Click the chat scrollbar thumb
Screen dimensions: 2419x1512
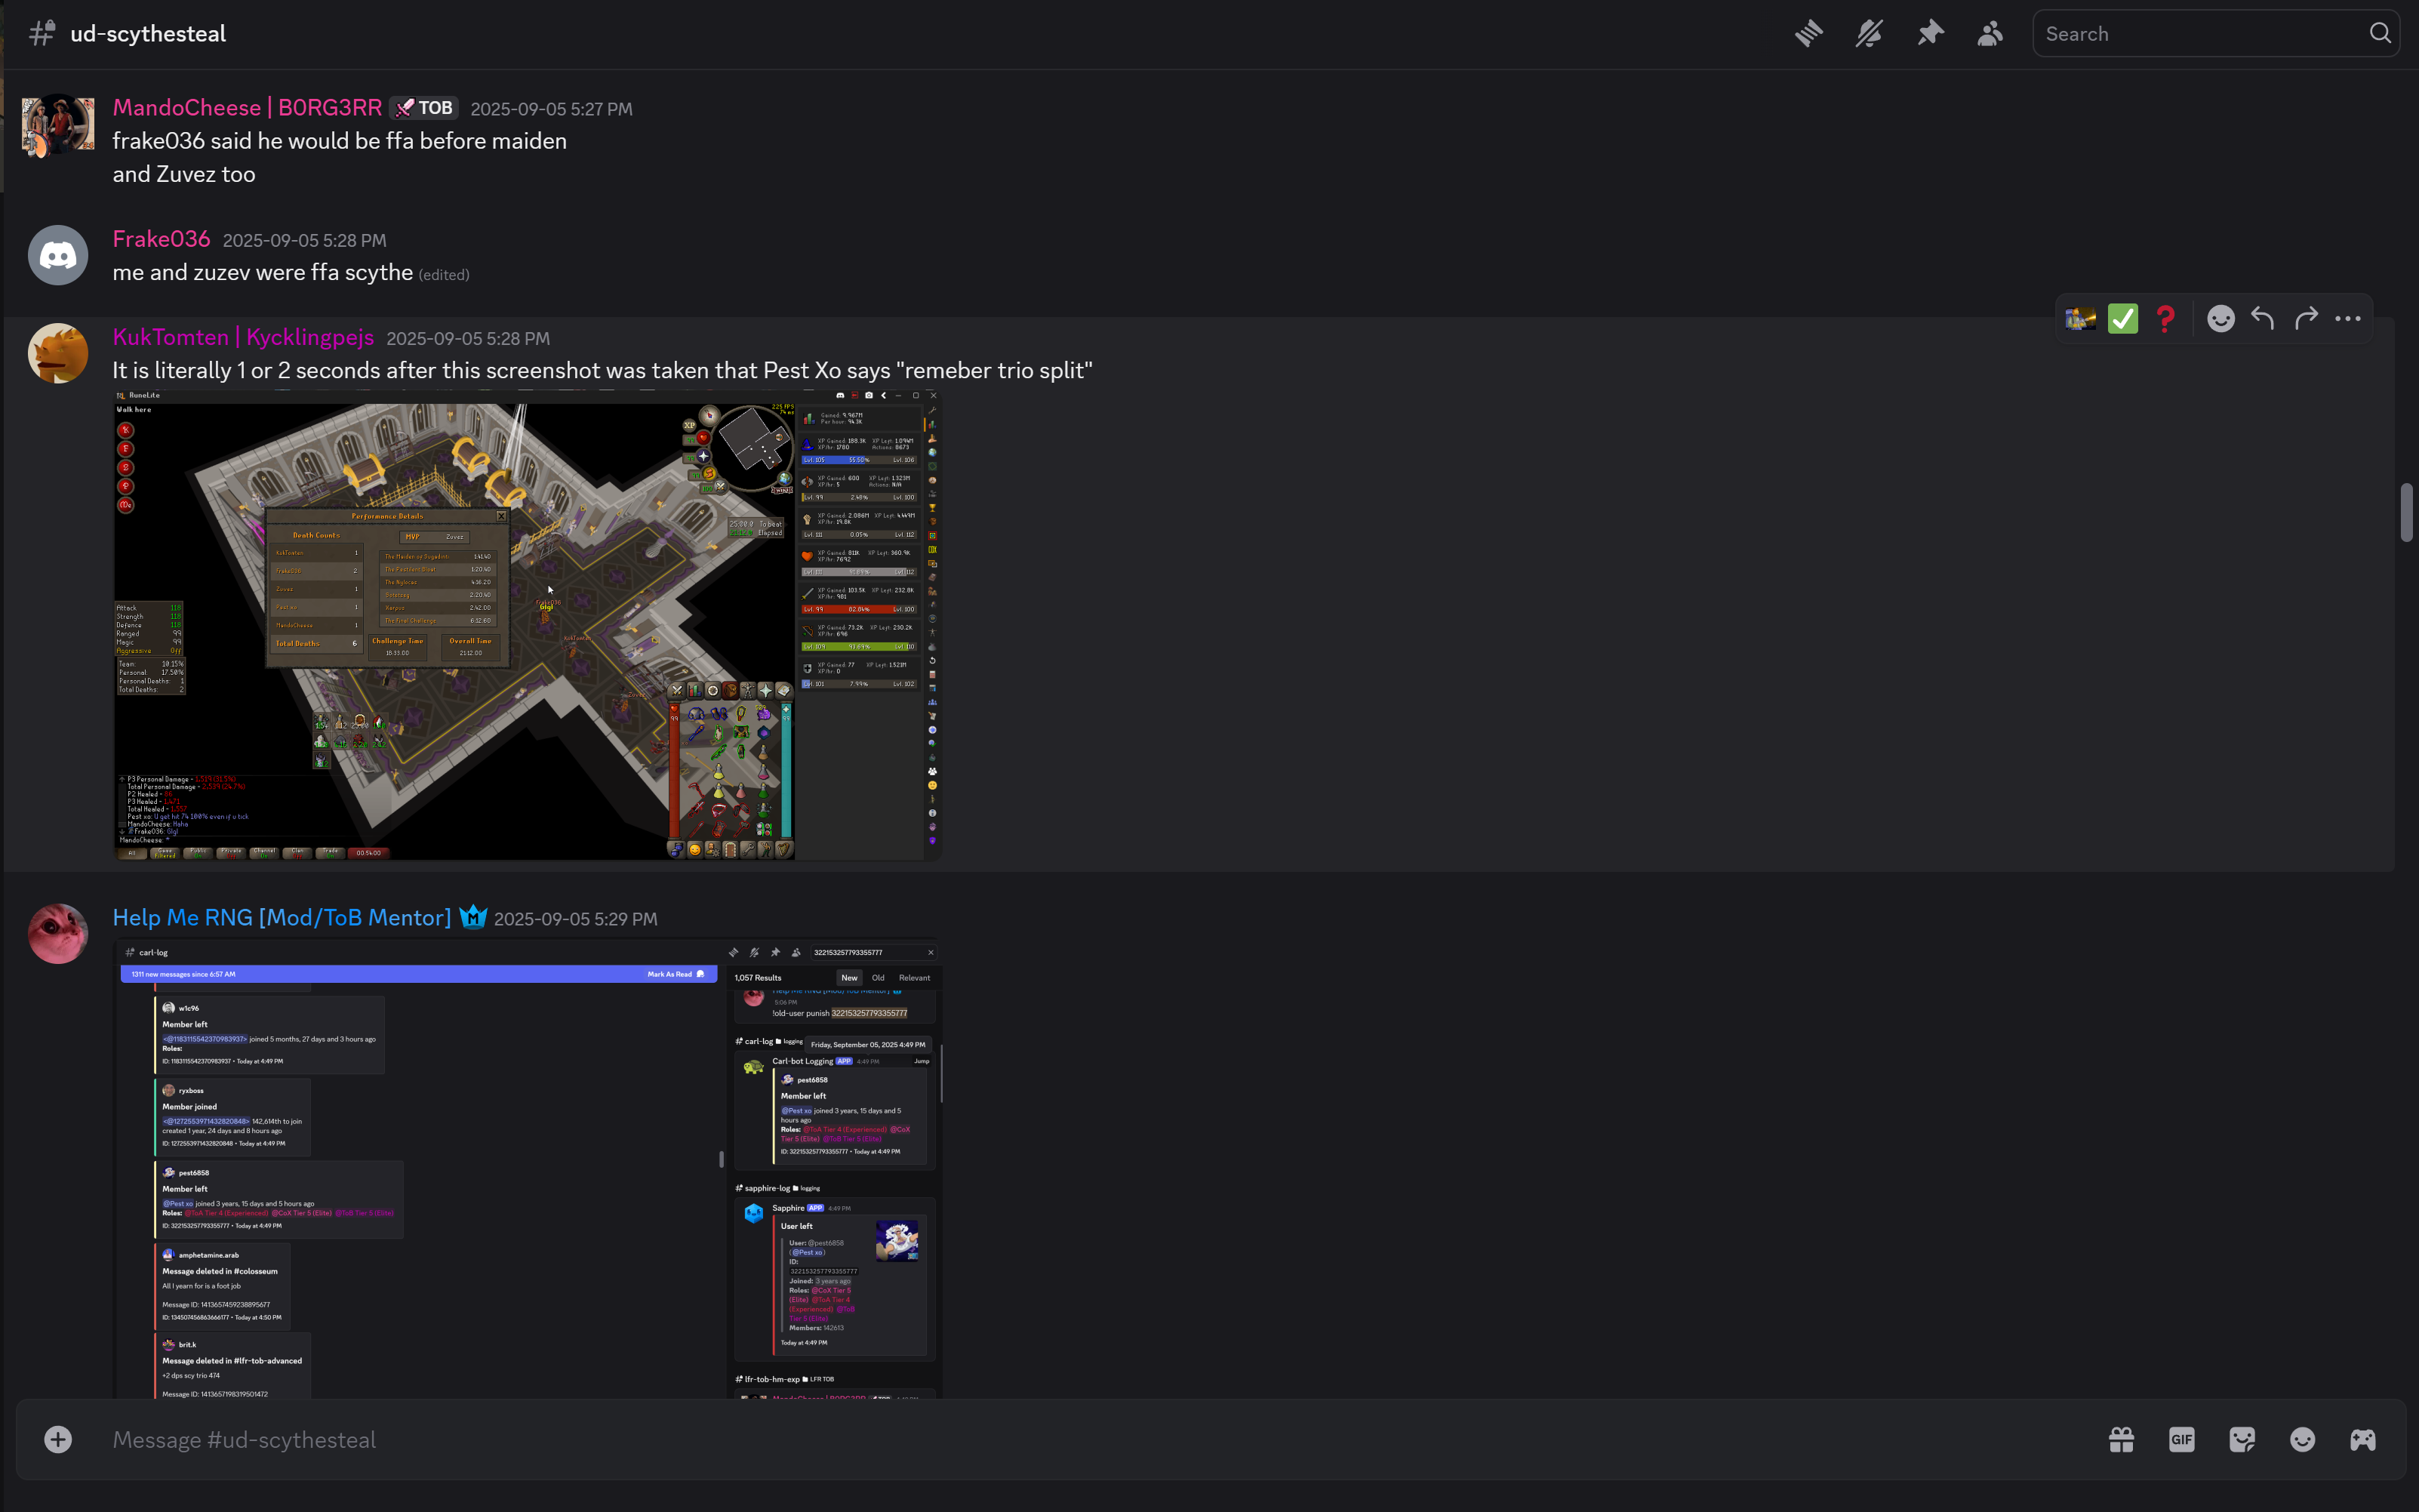[2406, 512]
